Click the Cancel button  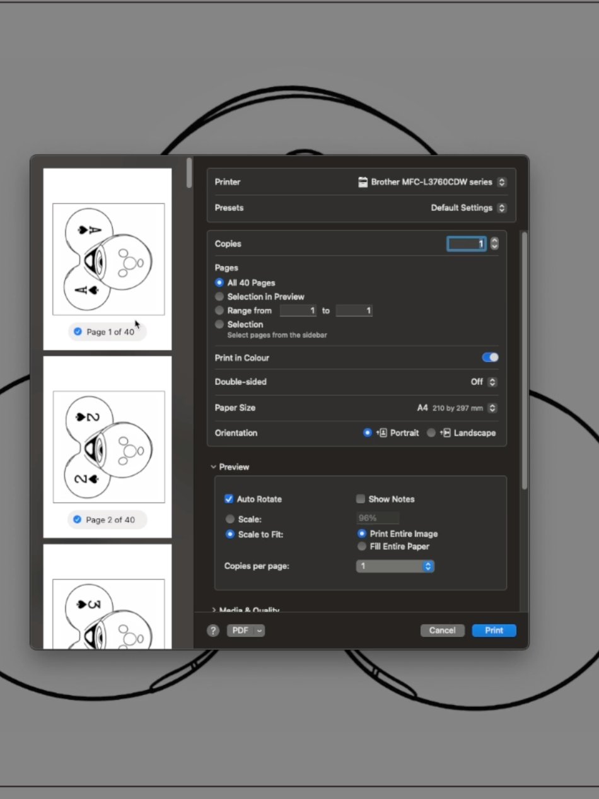point(443,630)
